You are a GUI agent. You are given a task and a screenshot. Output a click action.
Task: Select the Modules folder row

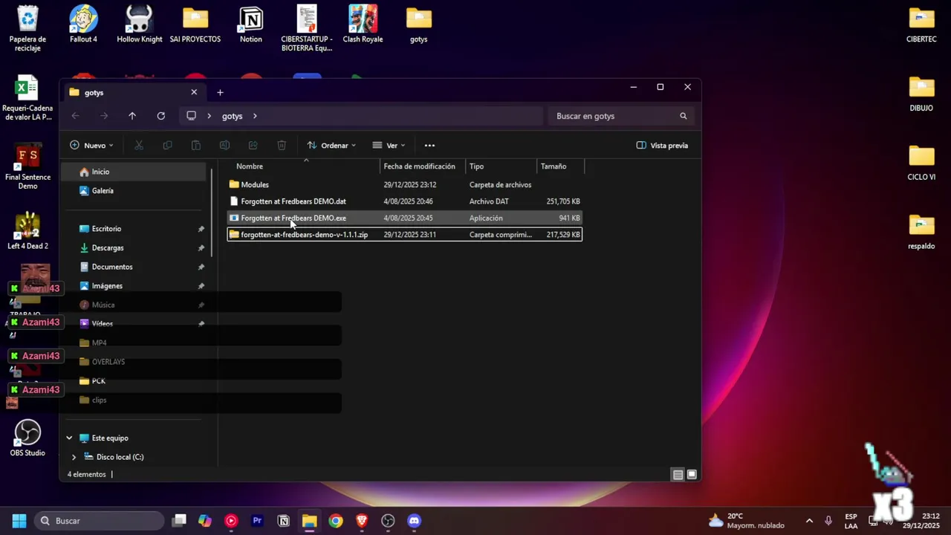(x=404, y=184)
